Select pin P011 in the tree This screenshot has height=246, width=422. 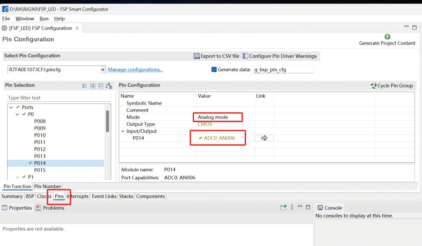[40, 142]
